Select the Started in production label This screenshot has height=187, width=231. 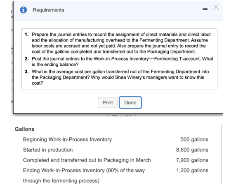(48, 150)
